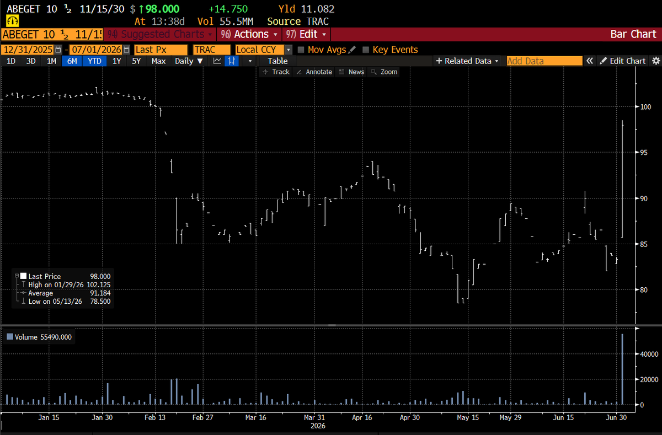This screenshot has width=662, height=435.
Task: Click the 'Apr 16' date axis label
Action: (362, 417)
